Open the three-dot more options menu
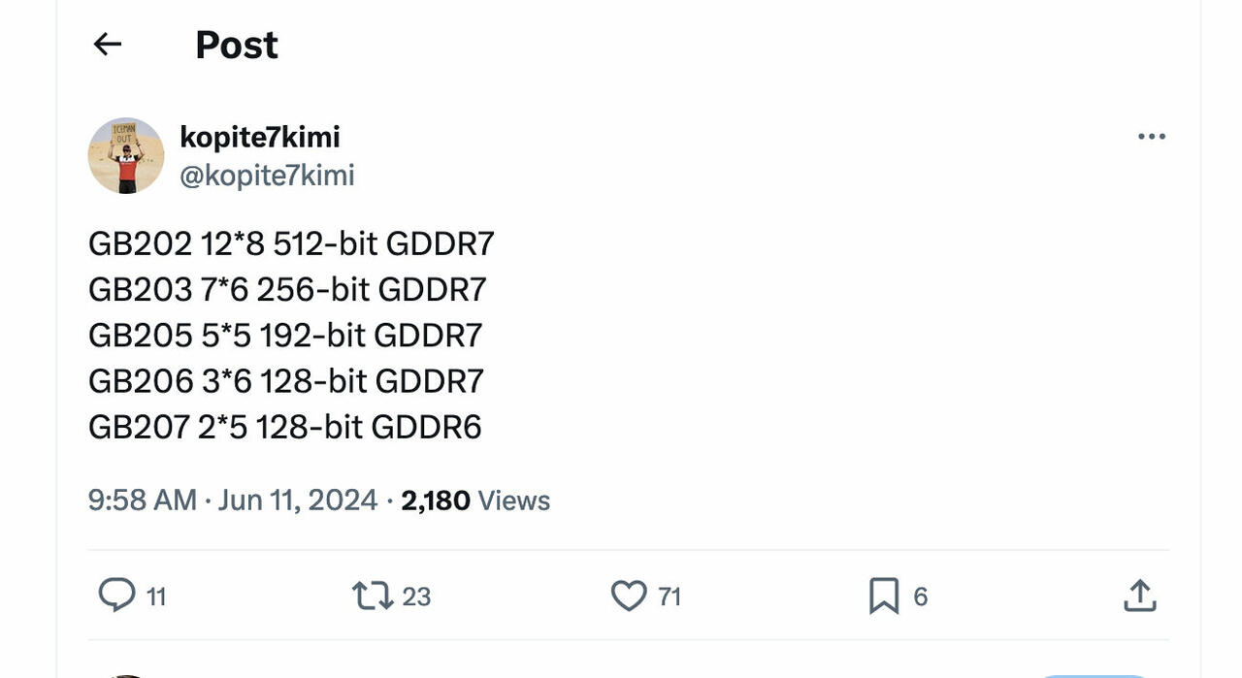Viewport: 1242px width, 678px height. point(1151,137)
